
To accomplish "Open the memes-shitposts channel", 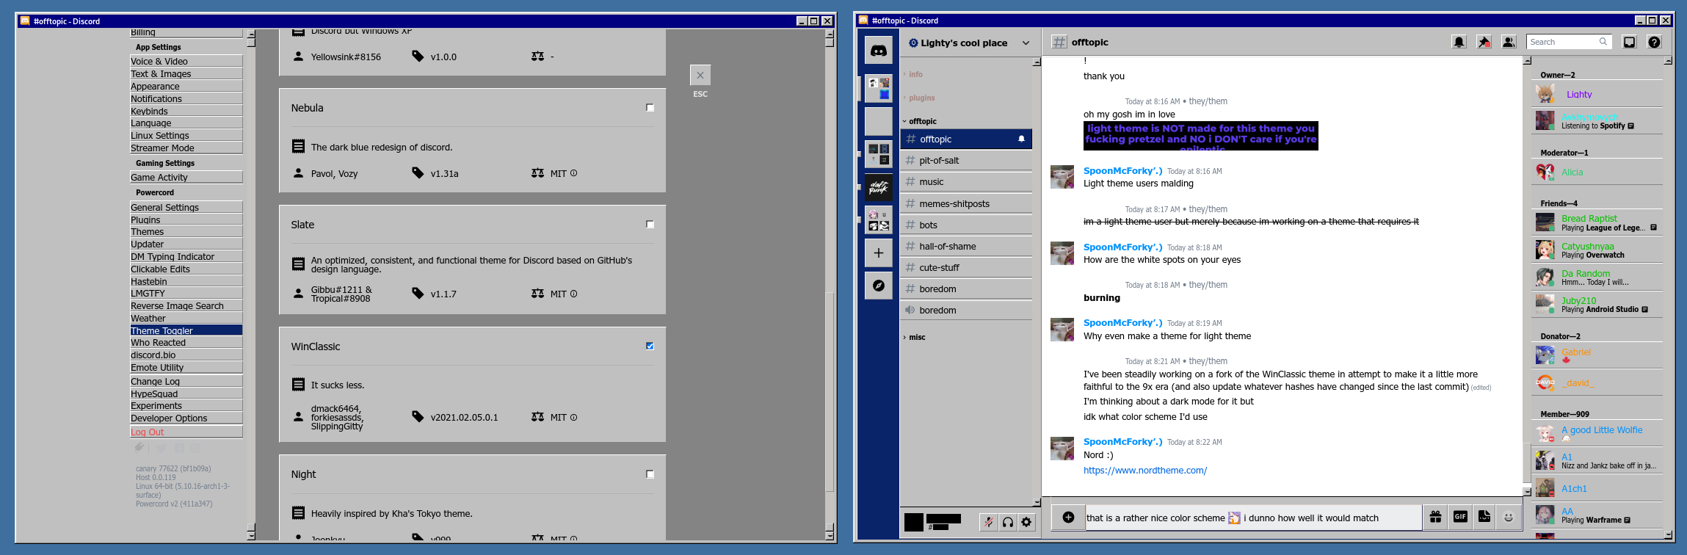I will pyautogui.click(x=966, y=204).
